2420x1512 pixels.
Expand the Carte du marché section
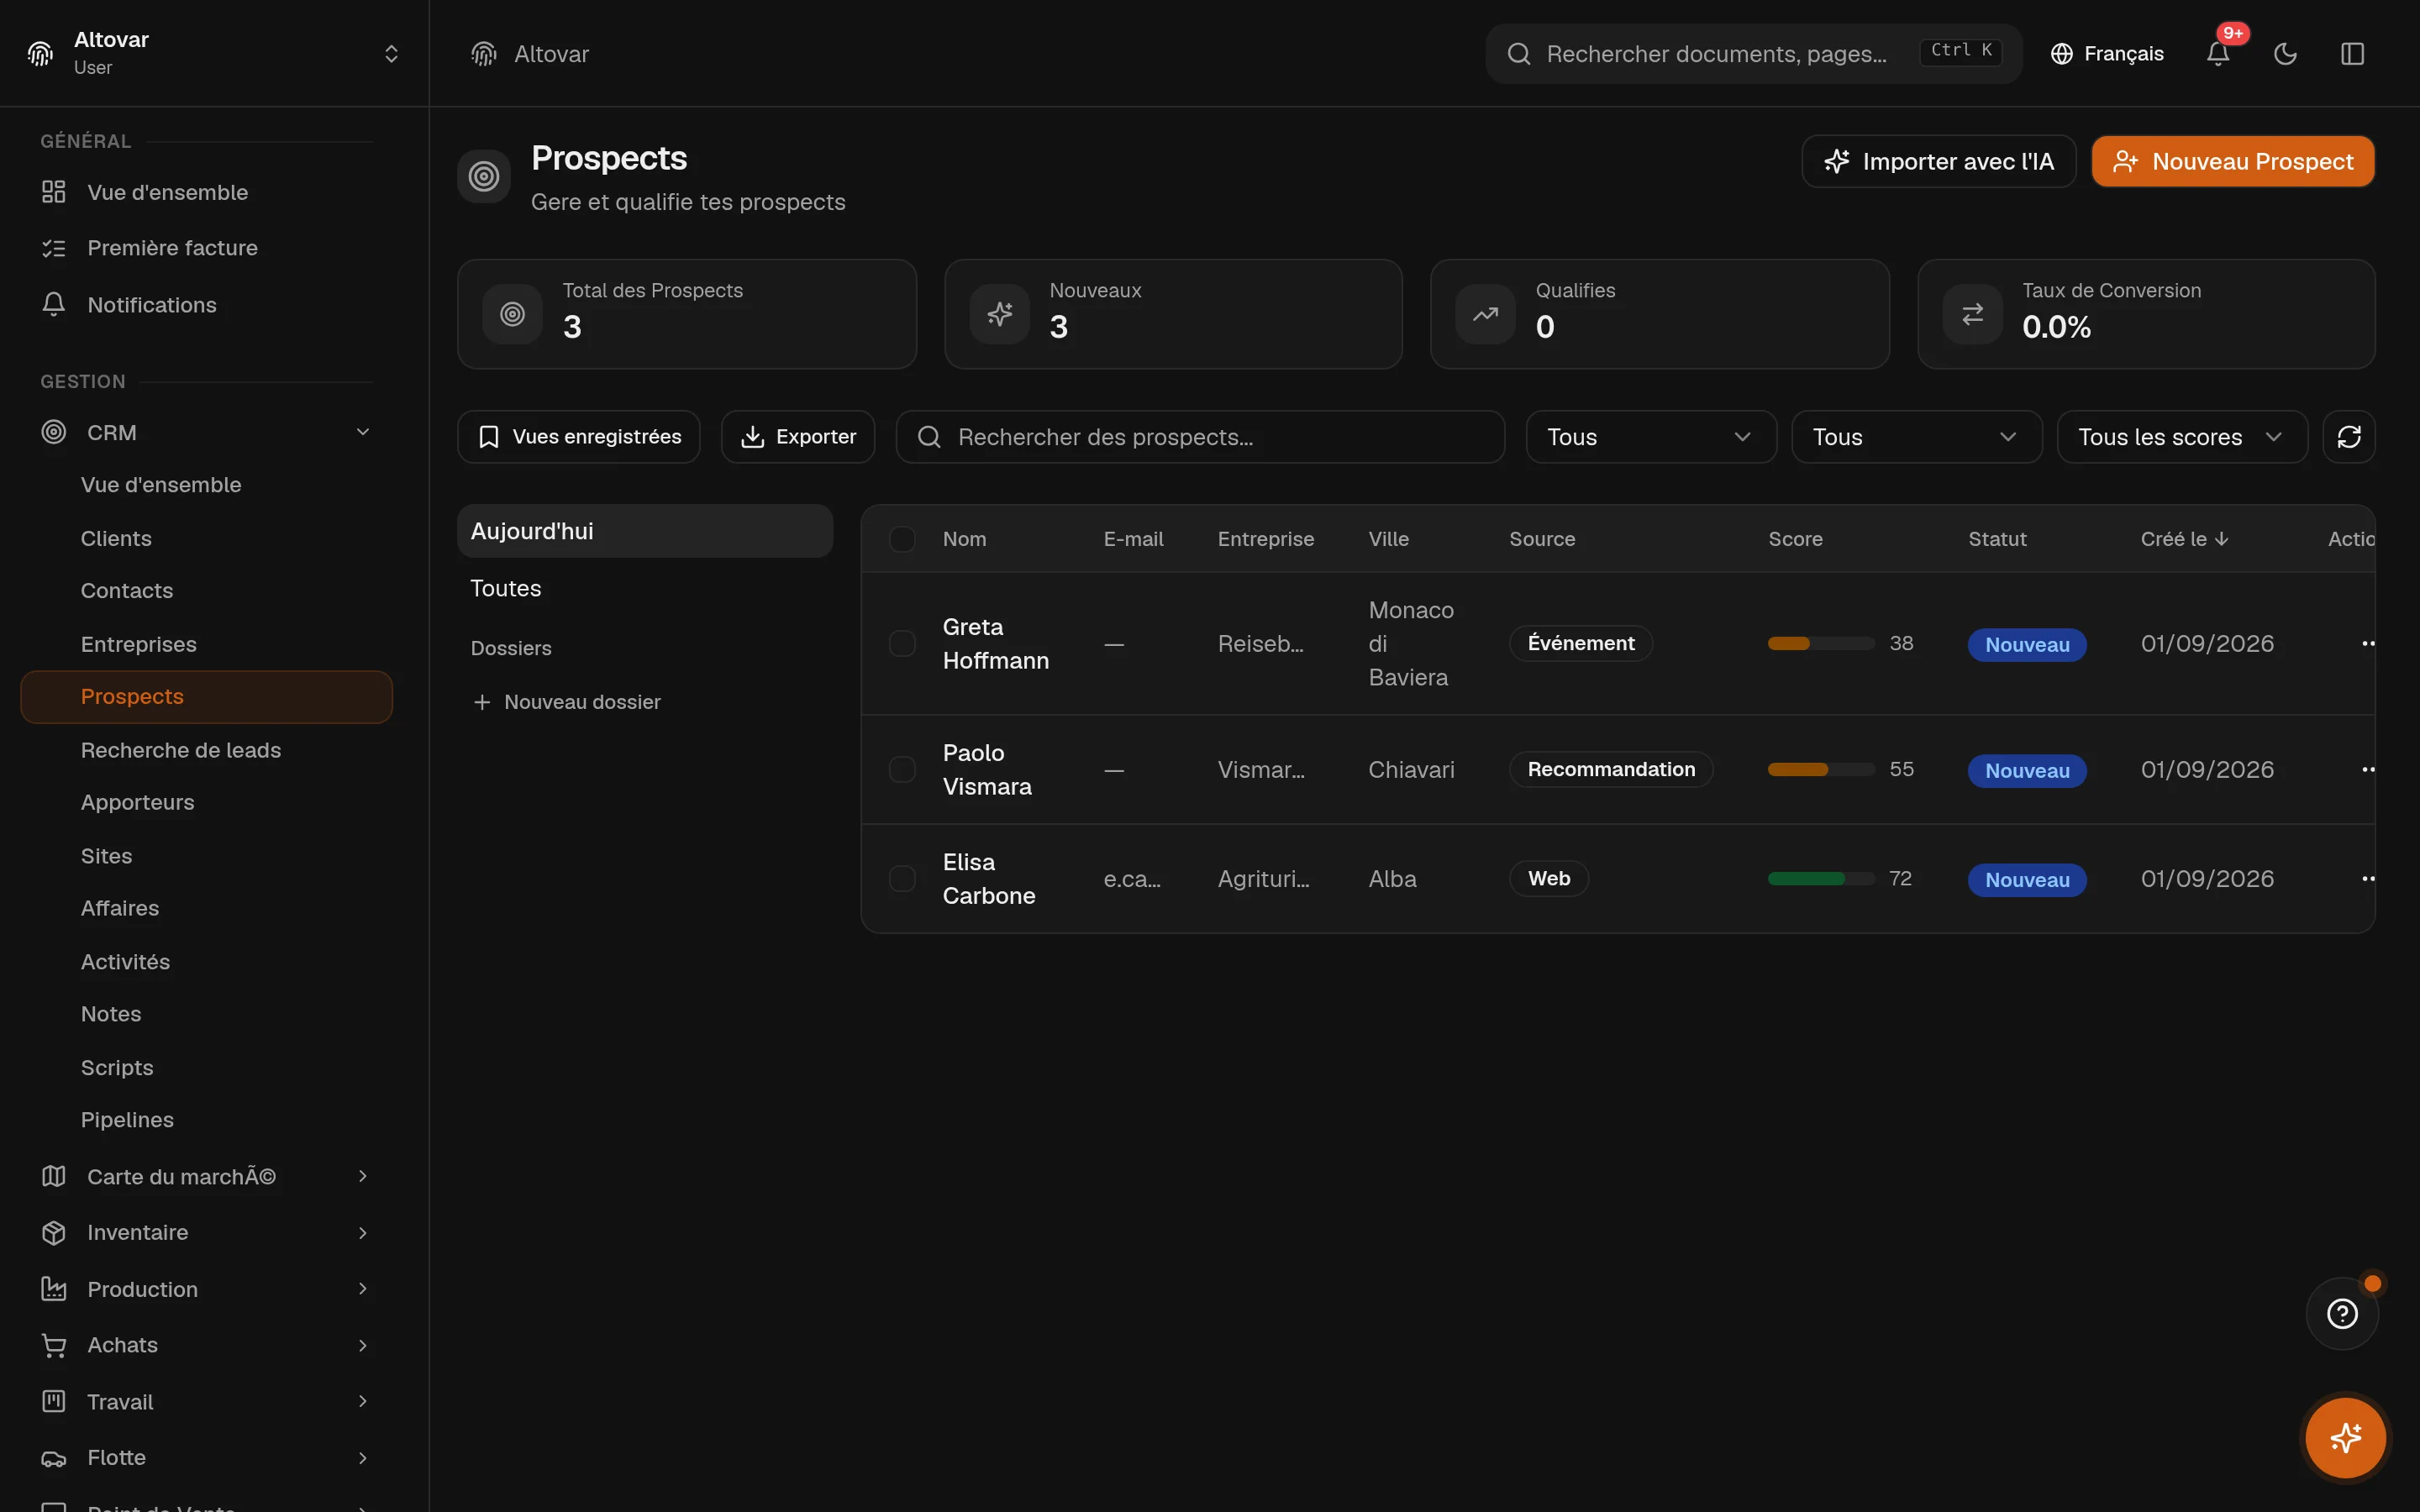(x=363, y=1176)
